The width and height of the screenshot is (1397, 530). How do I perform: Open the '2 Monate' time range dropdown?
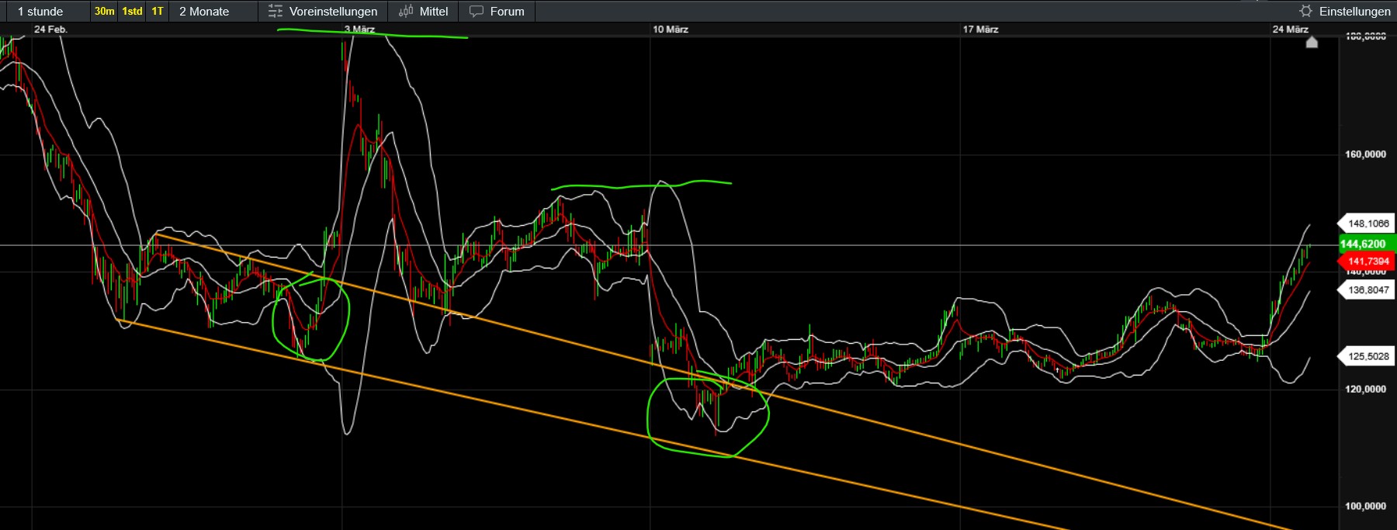(213, 11)
